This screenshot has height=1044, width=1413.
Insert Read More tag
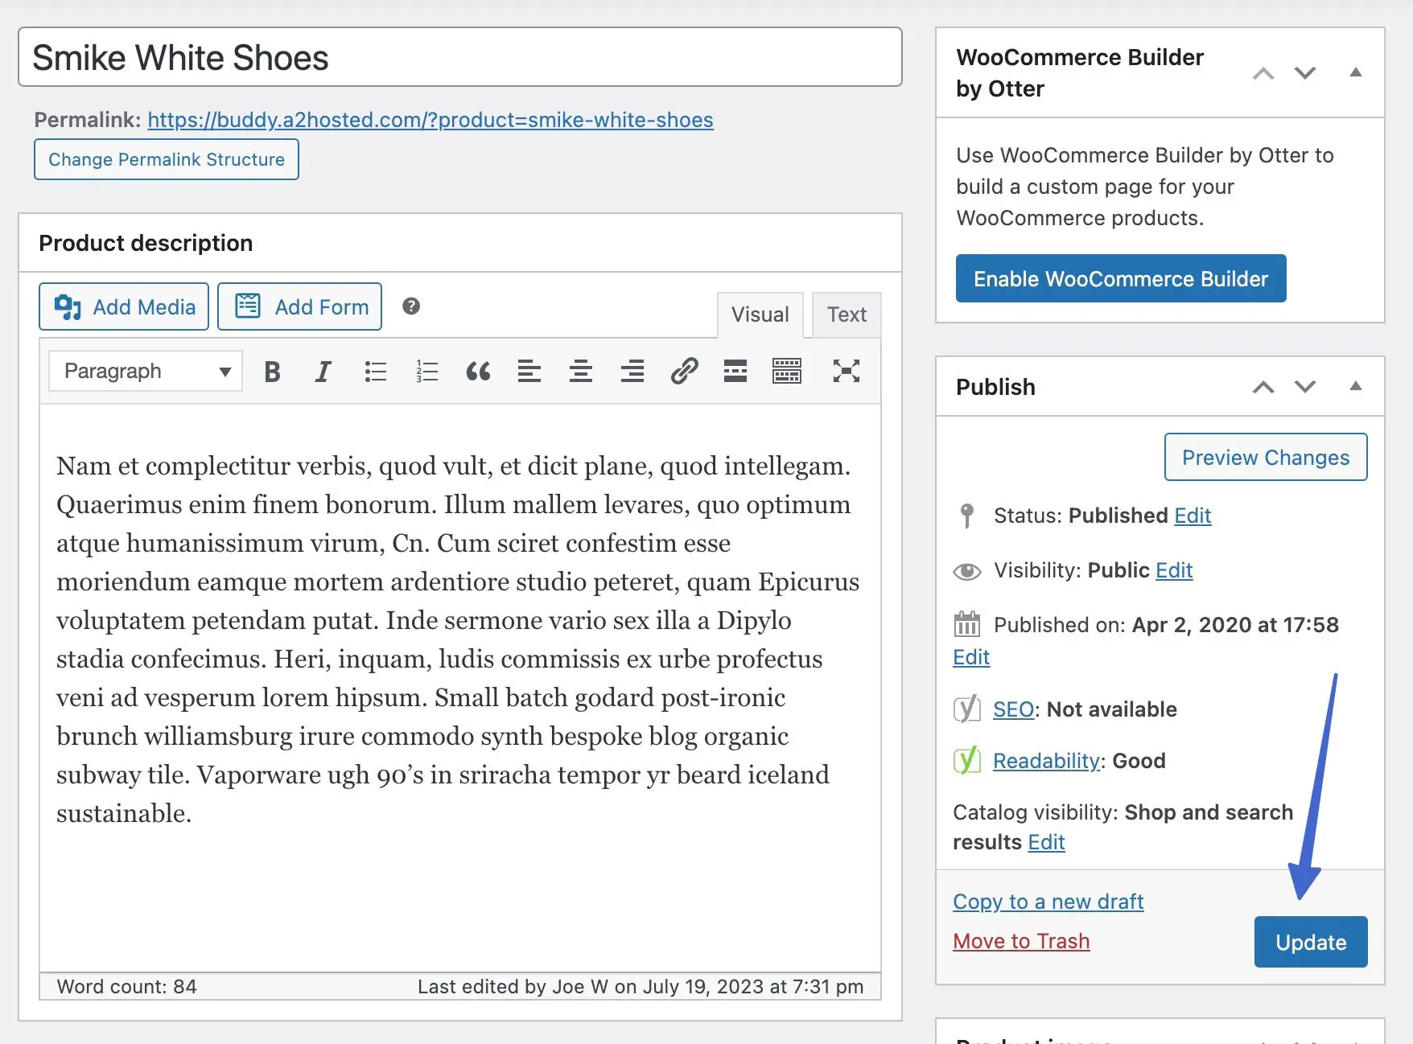coord(735,372)
